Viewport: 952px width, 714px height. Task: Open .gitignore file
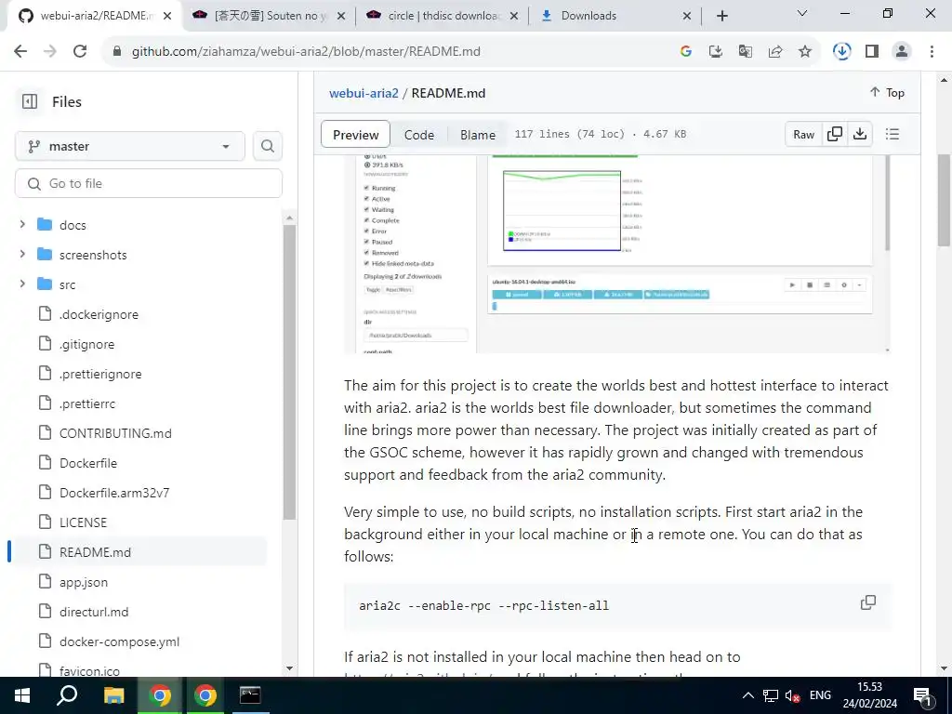86,344
